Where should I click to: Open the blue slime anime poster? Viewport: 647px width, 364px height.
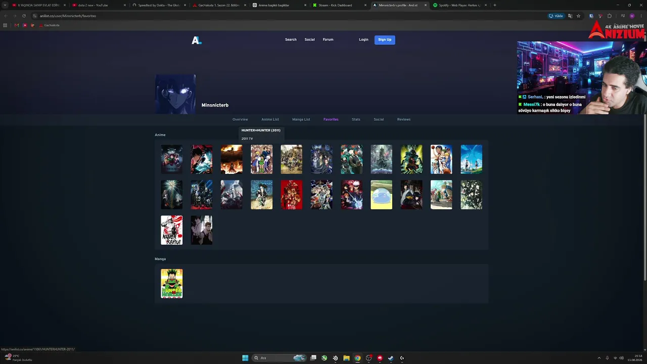pyautogui.click(x=381, y=195)
